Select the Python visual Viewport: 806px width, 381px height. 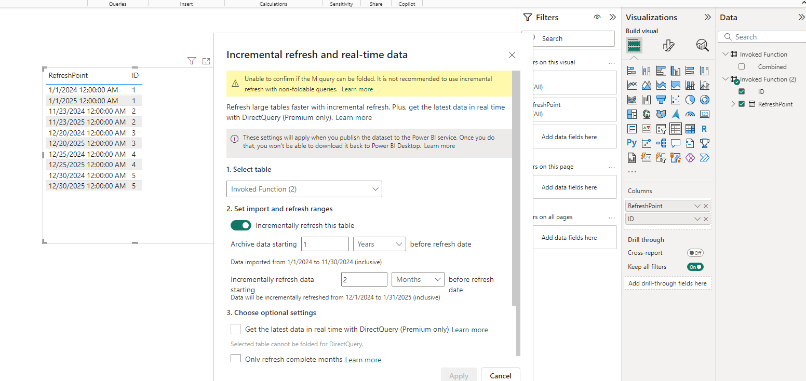click(x=632, y=143)
